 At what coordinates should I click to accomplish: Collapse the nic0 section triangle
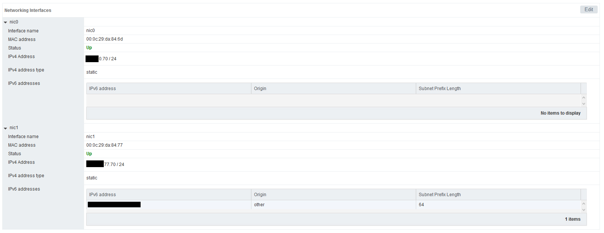(5, 22)
